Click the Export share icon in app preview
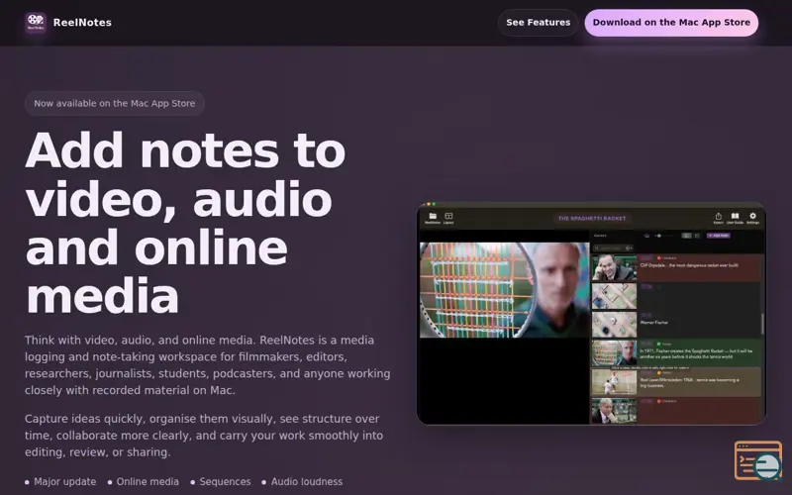Viewport: 792px width, 495px height. (x=719, y=218)
